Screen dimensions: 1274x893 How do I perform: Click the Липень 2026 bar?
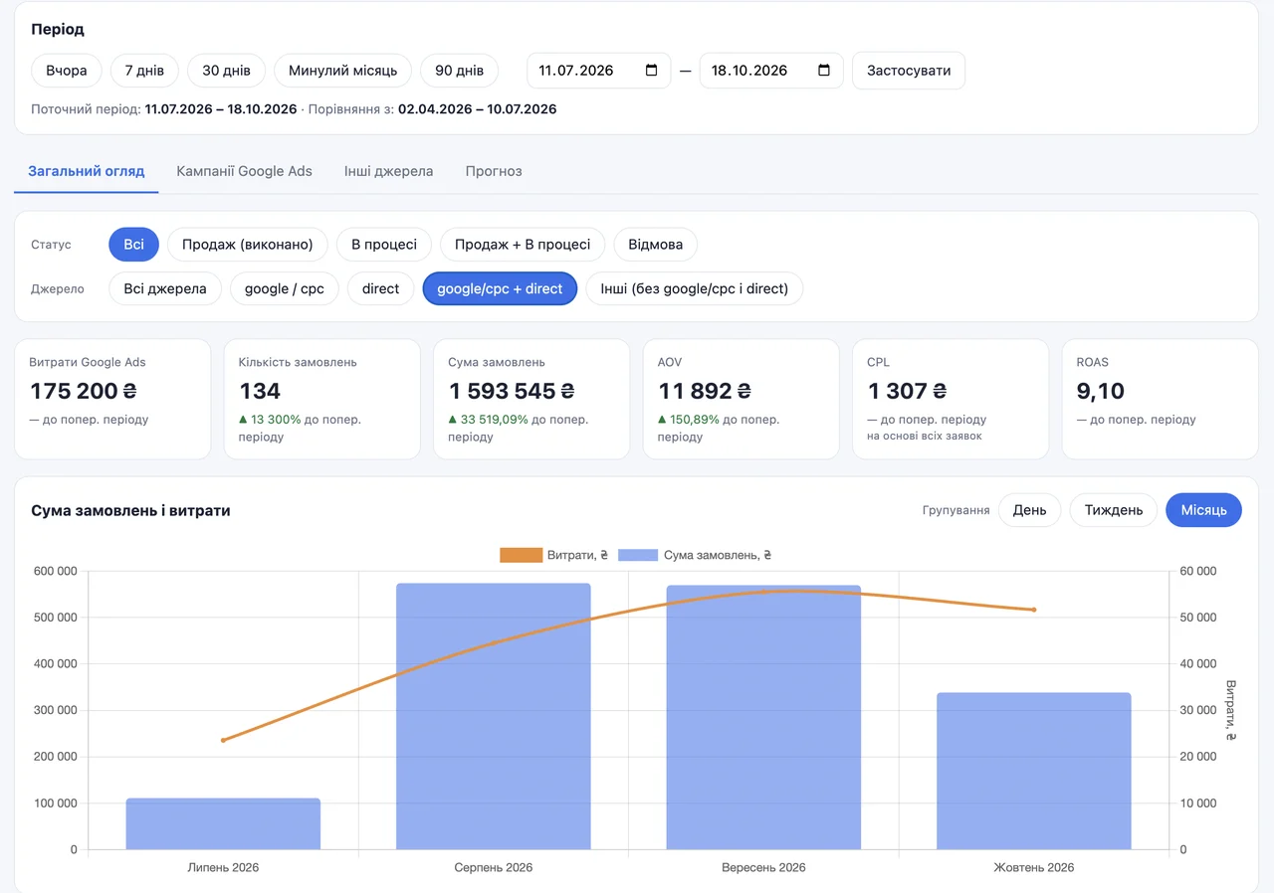[x=223, y=823]
